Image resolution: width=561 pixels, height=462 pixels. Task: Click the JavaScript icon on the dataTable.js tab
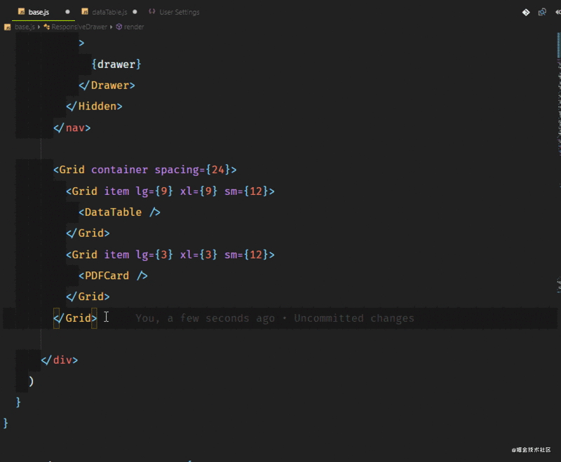tap(85, 11)
